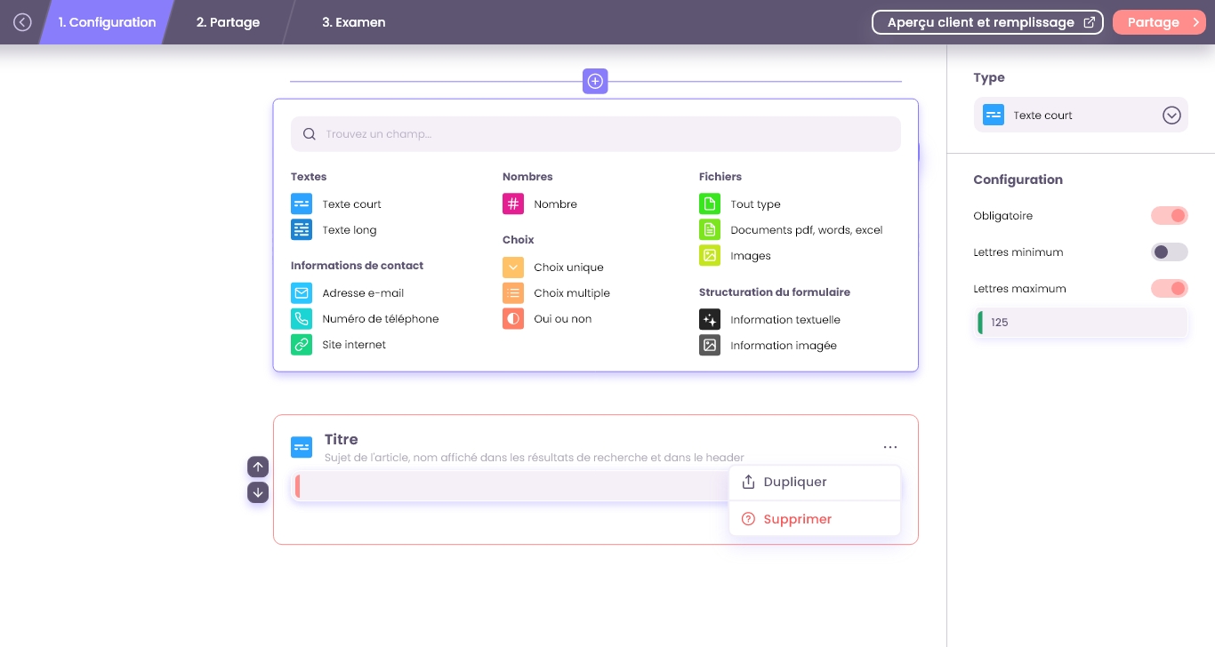Move the Titre field down with arrow

[x=258, y=492]
